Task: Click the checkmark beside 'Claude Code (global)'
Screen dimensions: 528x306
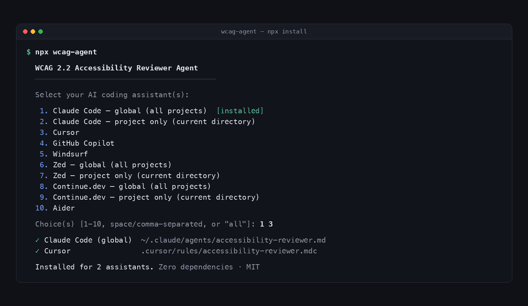Action: (37, 240)
